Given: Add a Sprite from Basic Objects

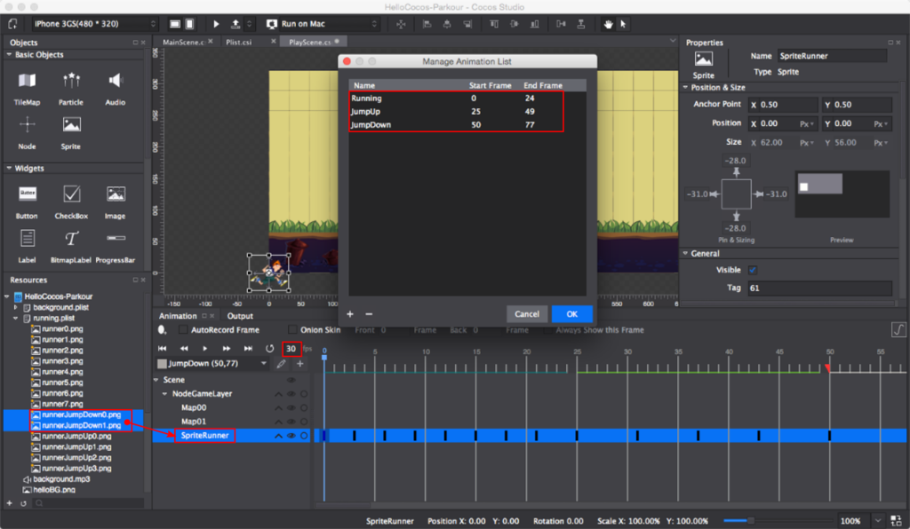Looking at the screenshot, I should tap(71, 132).
